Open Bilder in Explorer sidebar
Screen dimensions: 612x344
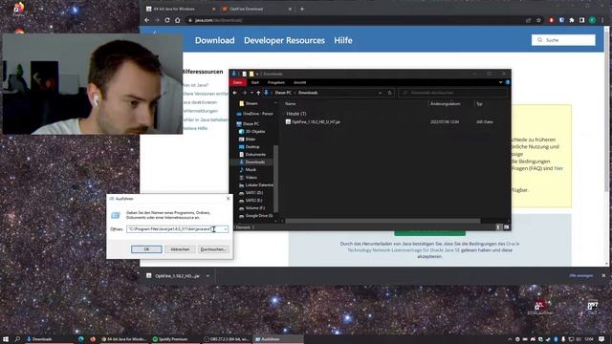click(x=251, y=139)
